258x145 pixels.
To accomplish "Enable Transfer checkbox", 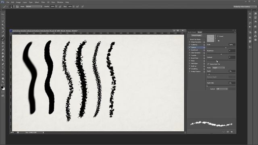I will (x=189, y=56).
